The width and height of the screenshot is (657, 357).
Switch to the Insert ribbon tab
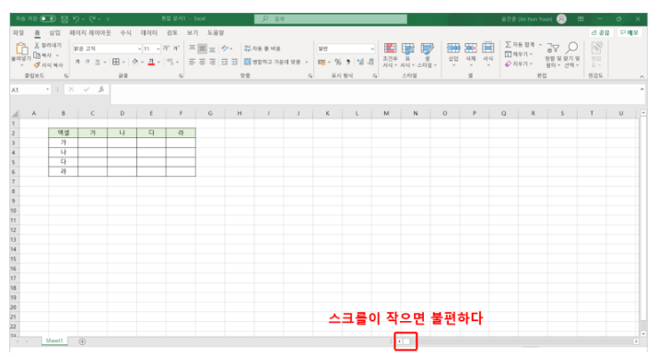(x=55, y=32)
